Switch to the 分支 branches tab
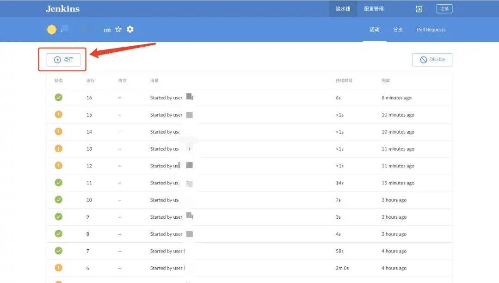Viewport: 499px width, 283px height. (x=398, y=30)
